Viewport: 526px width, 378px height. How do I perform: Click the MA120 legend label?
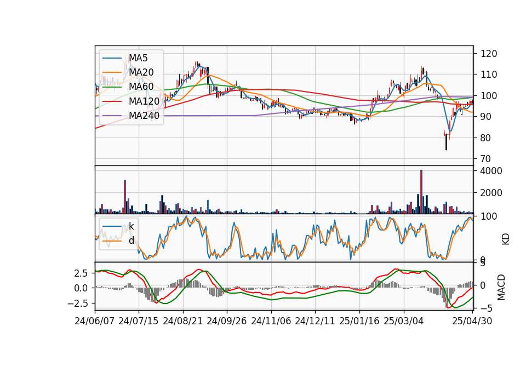[x=144, y=101]
